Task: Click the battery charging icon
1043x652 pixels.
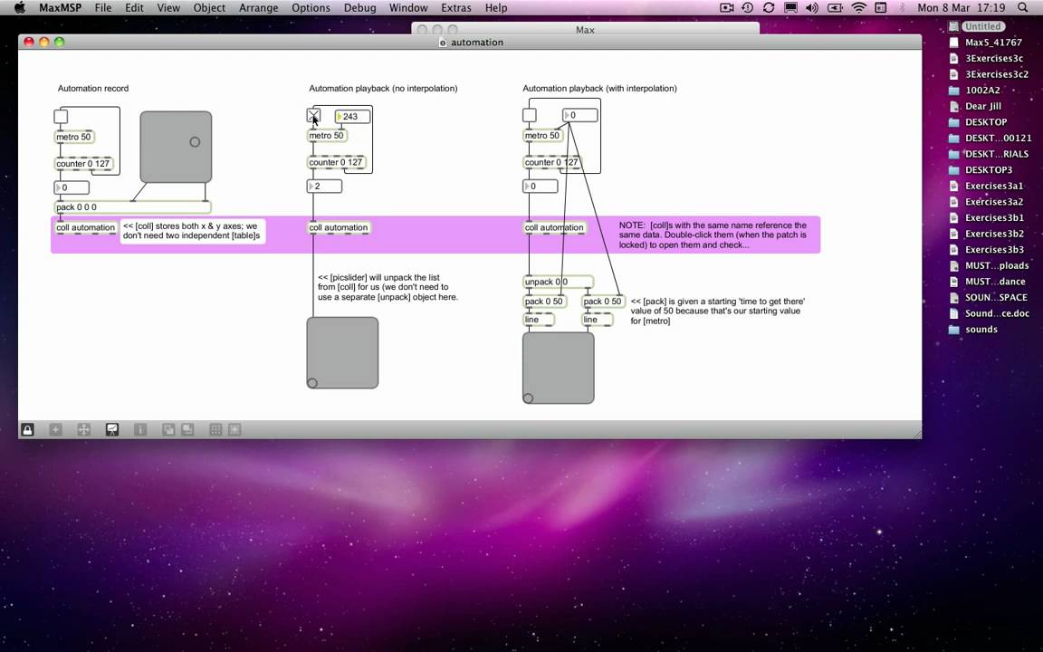Action: (x=835, y=8)
